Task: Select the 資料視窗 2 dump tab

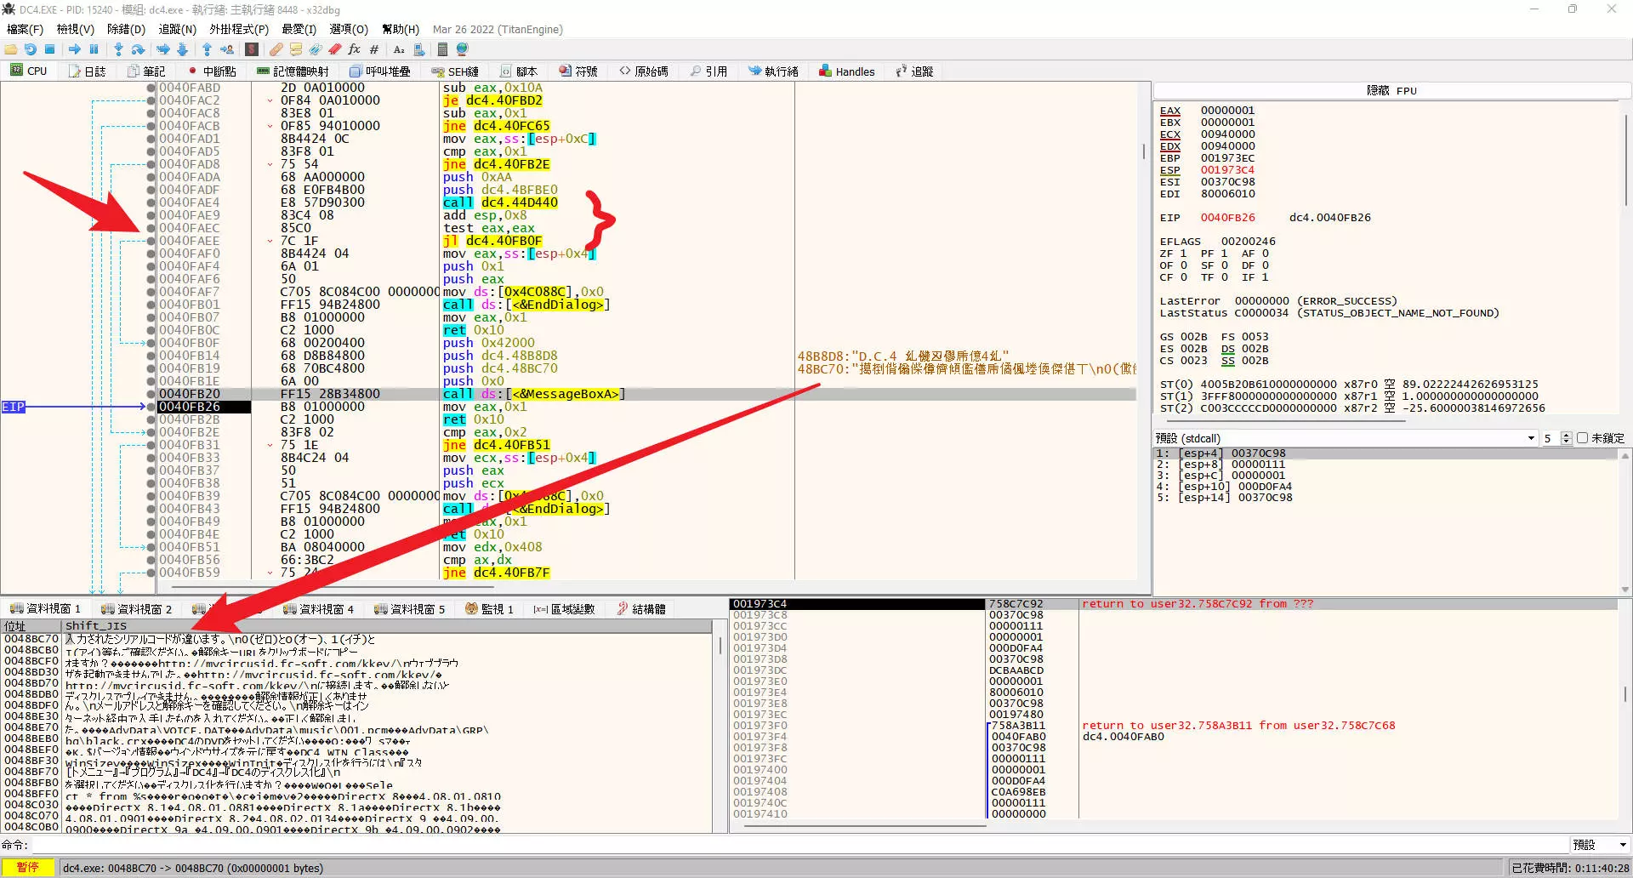Action: point(136,609)
